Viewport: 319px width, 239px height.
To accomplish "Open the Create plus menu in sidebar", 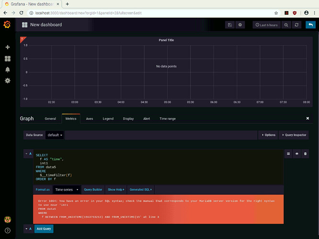I will [8, 47].
